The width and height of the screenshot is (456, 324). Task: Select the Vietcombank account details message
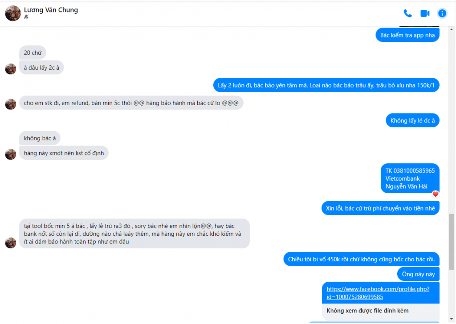point(410,178)
